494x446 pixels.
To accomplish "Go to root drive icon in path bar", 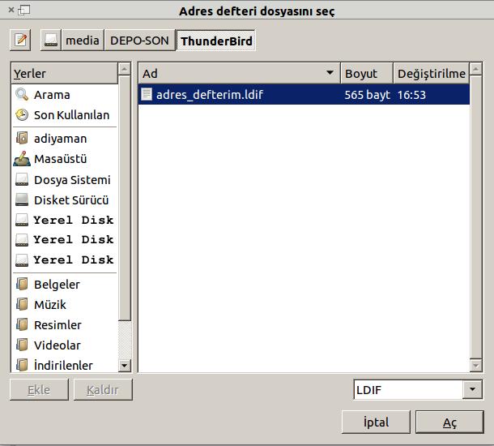I will pos(51,40).
